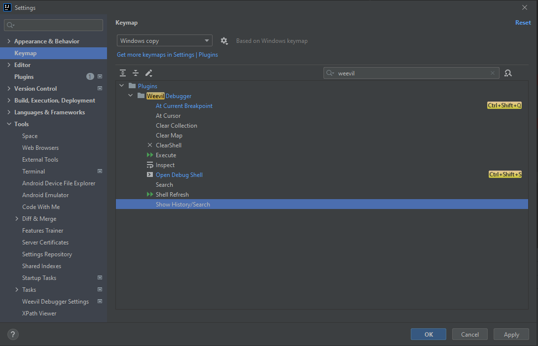This screenshot has width=538, height=346.
Task: Open Code With Me settings page
Action: tap(41, 207)
